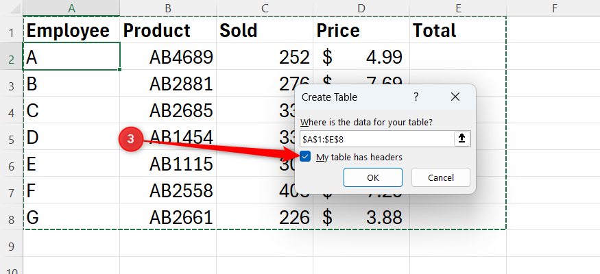Click the Price header cell
600x274 pixels.
point(361,30)
